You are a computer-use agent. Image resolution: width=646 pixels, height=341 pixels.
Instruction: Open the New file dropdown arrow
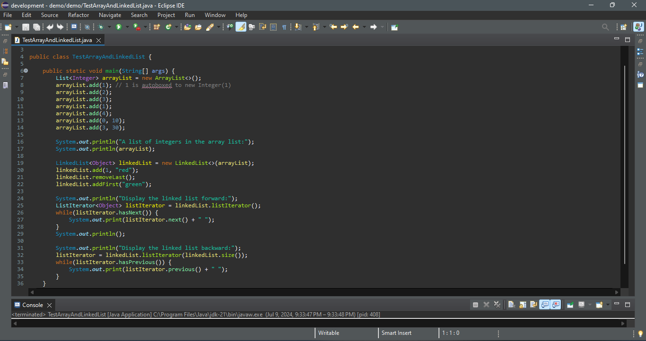17,27
